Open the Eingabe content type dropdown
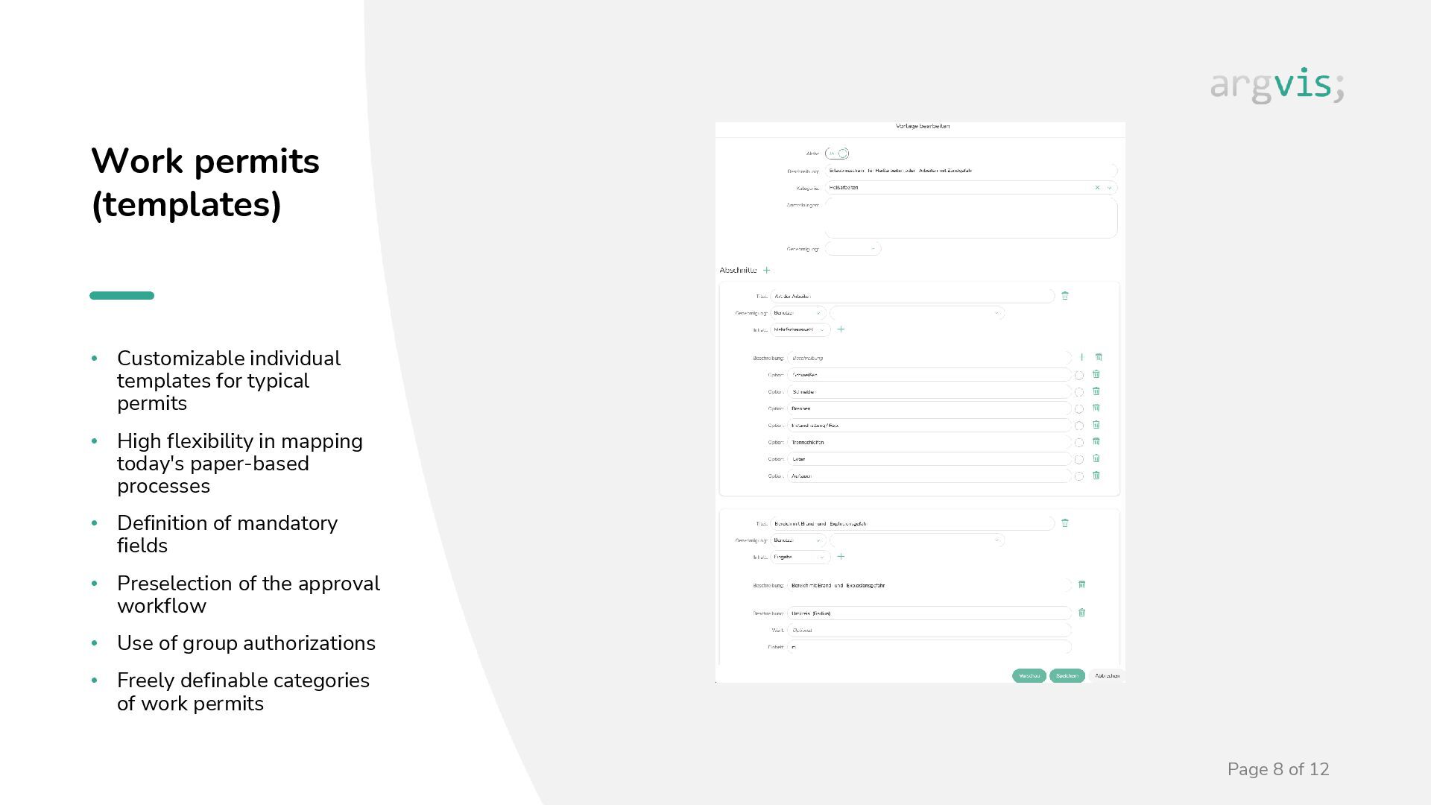This screenshot has width=1431, height=805. tap(800, 557)
